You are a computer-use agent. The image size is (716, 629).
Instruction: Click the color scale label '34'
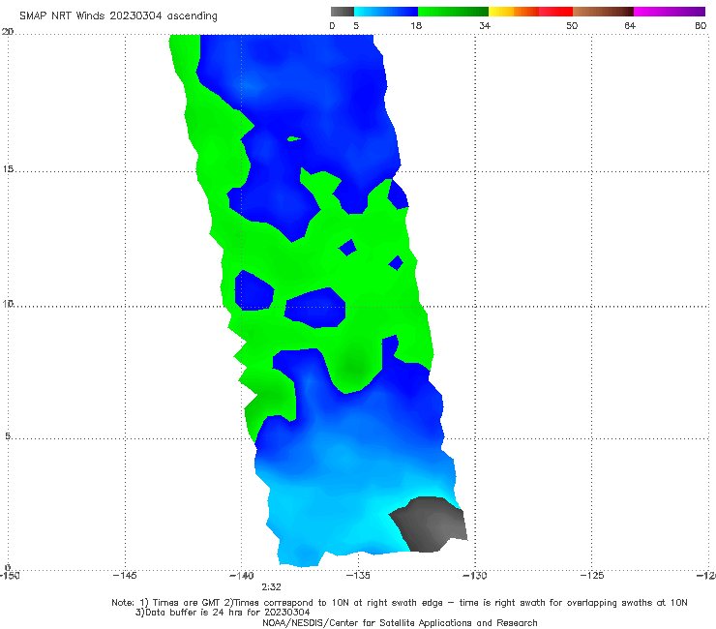[x=485, y=25]
